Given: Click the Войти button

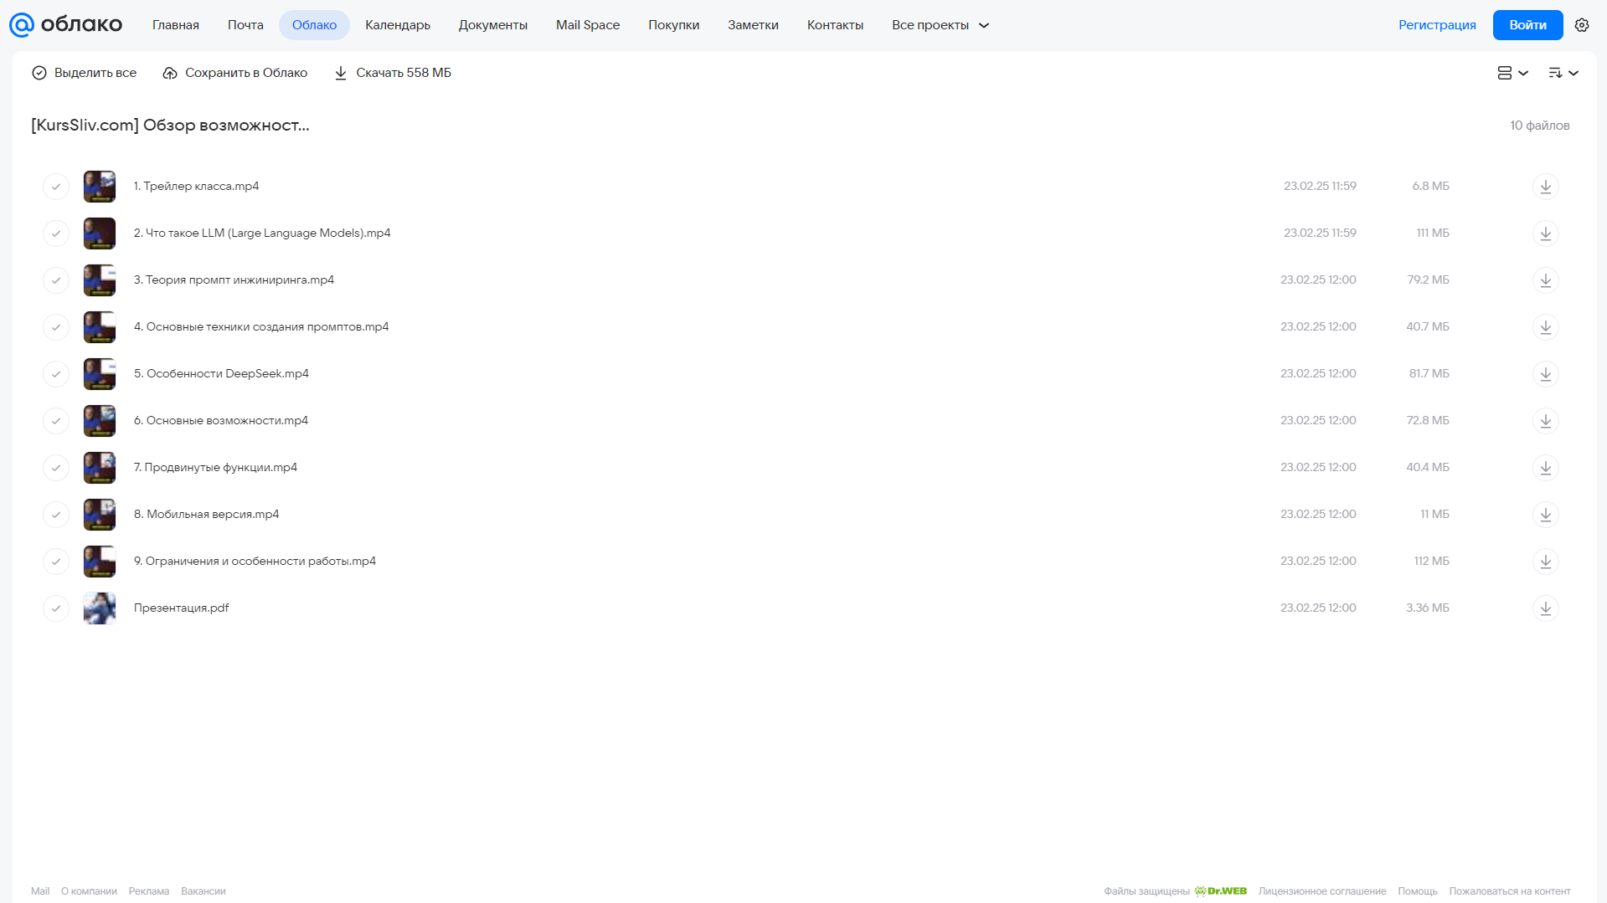Looking at the screenshot, I should [1527, 25].
